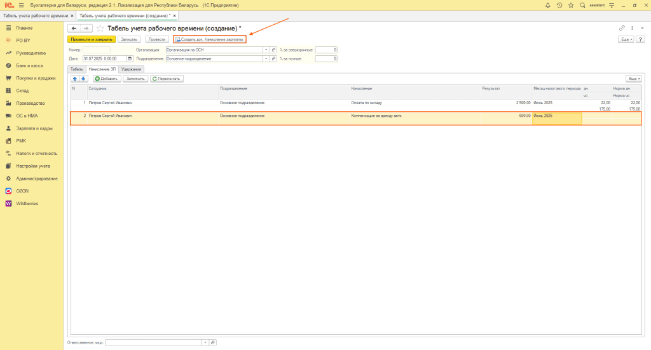
Task: Open the global search magnifier
Action: click(x=582, y=5)
